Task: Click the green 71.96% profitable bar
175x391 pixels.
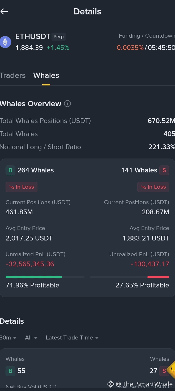Action: click(34, 277)
